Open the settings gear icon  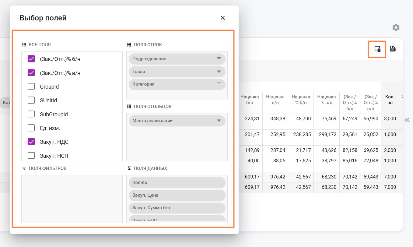pos(396,27)
